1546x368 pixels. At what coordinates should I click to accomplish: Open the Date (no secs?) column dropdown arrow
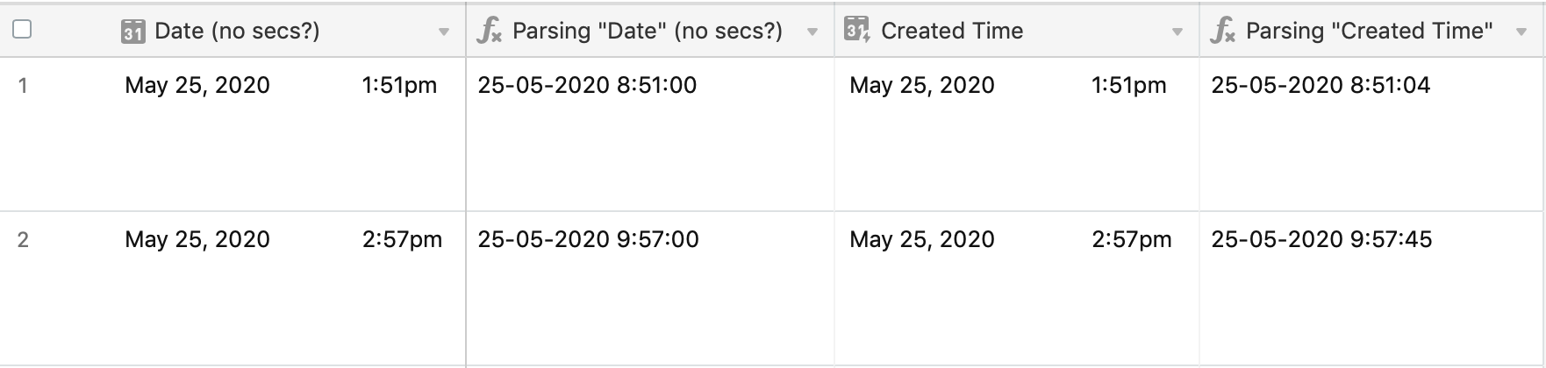444,32
